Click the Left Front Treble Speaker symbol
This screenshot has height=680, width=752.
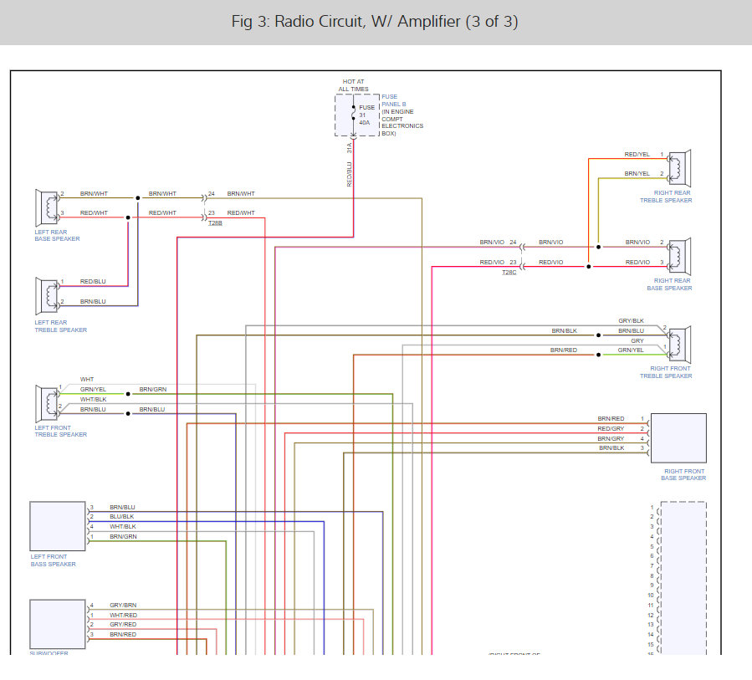point(47,404)
